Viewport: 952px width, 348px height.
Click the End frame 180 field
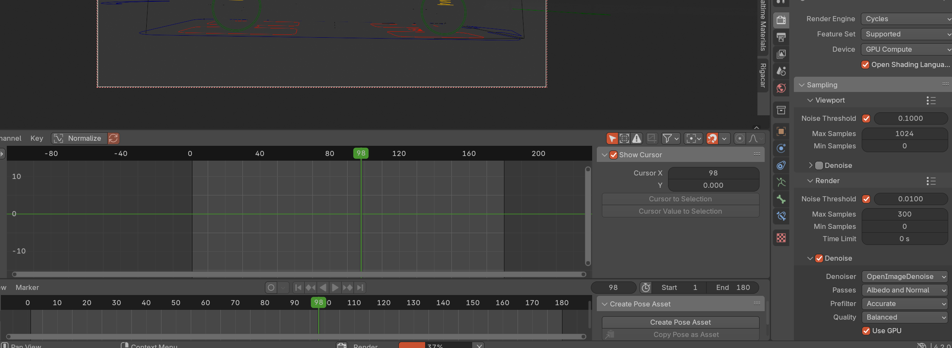pyautogui.click(x=733, y=288)
